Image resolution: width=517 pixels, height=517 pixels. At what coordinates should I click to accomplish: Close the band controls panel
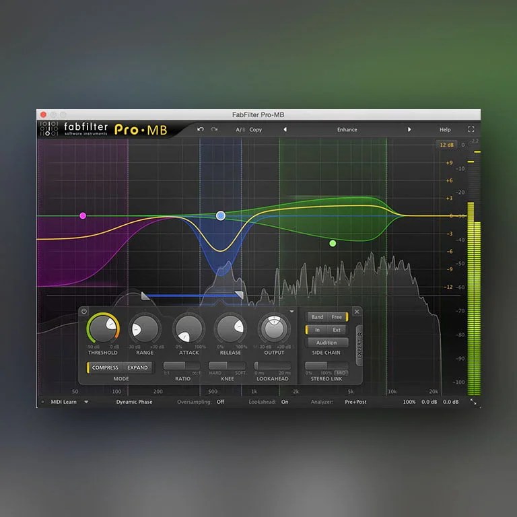(x=357, y=312)
